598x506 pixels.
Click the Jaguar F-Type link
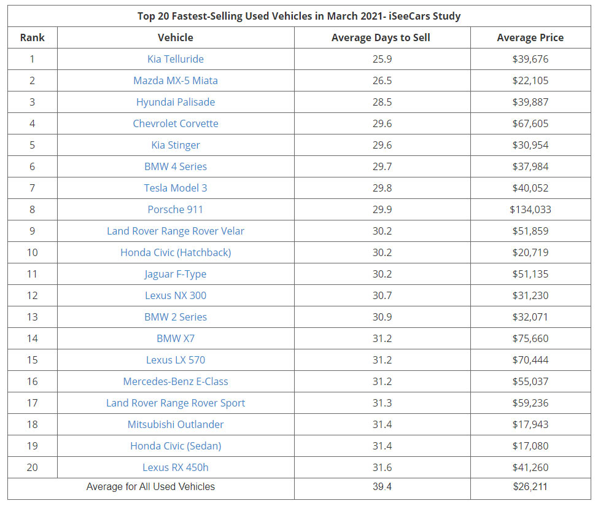176,274
